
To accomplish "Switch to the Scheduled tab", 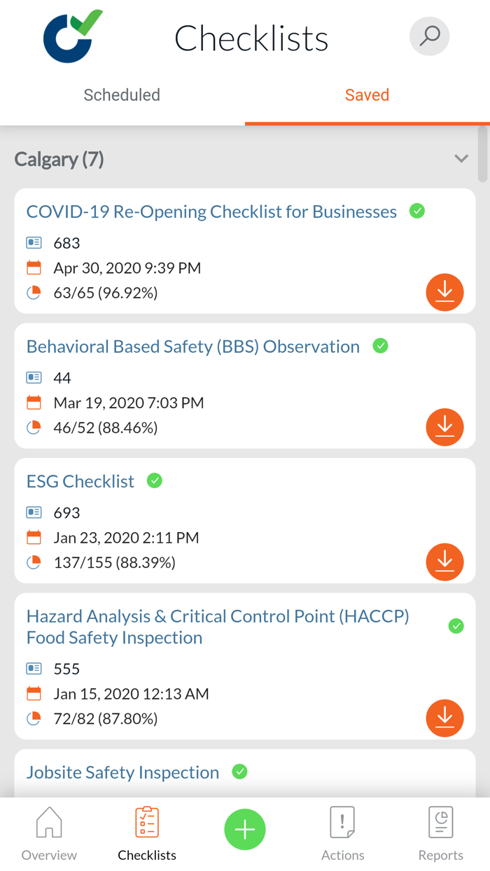I will click(122, 95).
